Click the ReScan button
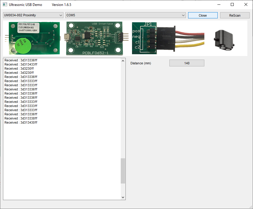 [235, 15]
